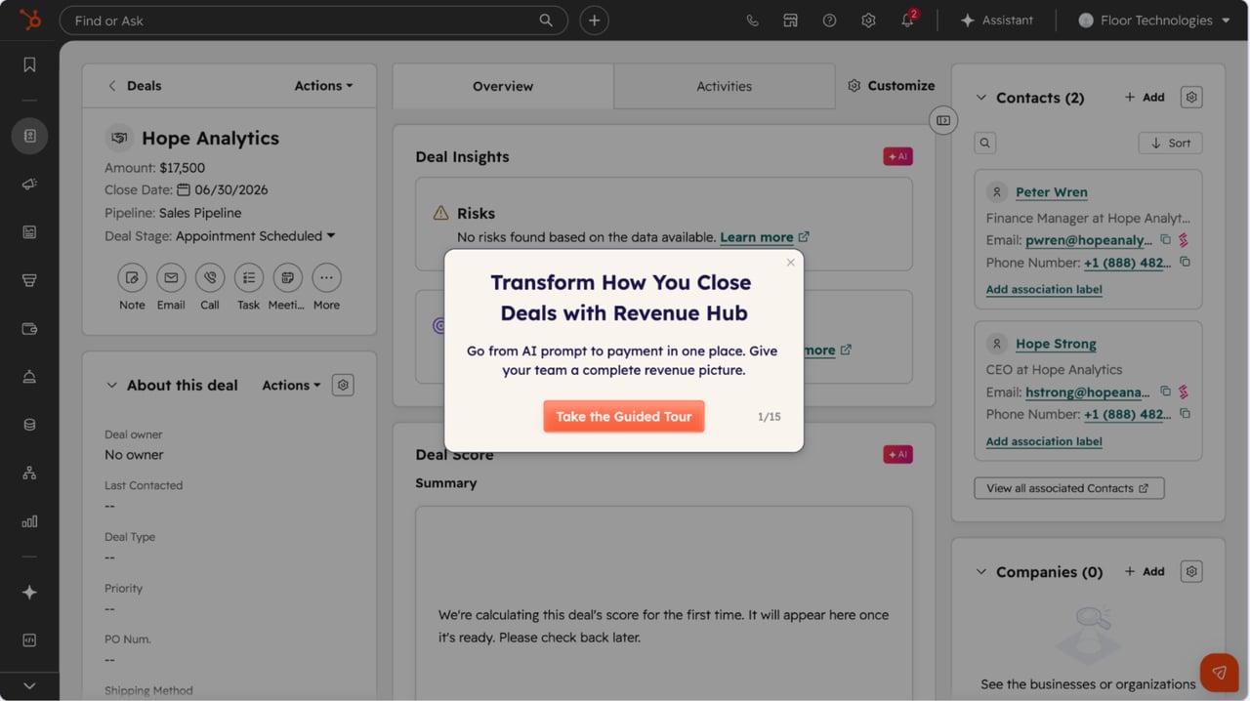Screen dimensions: 1250x701
Task: Open the phone calling icon in top bar
Action: pos(752,21)
